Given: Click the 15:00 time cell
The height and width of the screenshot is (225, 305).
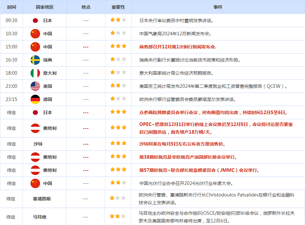Looking at the screenshot, I should pos(12,47).
